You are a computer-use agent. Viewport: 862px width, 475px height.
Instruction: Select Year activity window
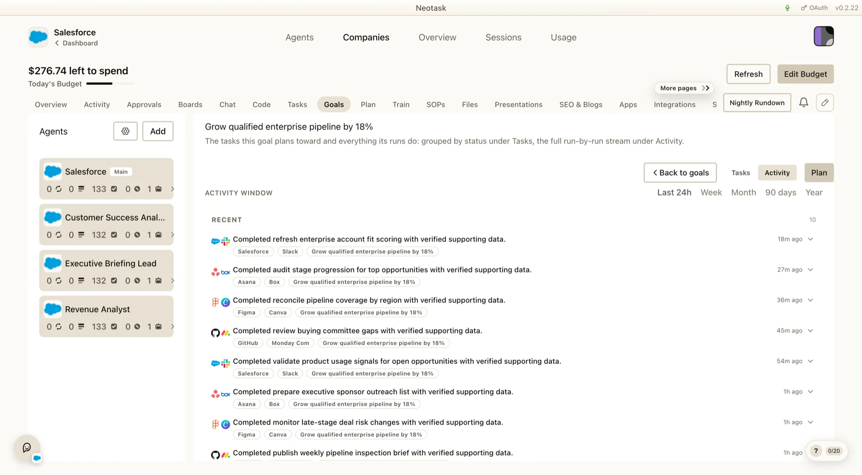point(814,192)
